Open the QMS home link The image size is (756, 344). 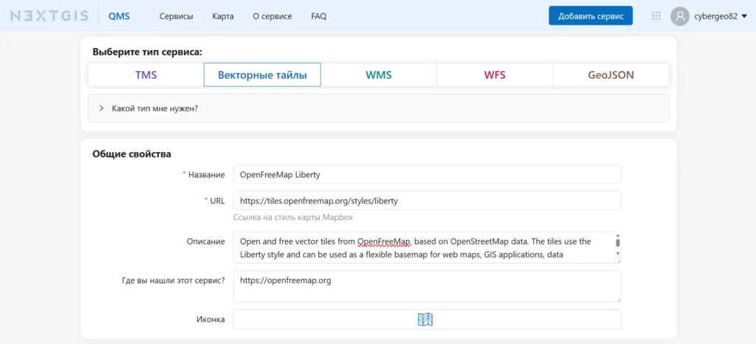pos(119,16)
